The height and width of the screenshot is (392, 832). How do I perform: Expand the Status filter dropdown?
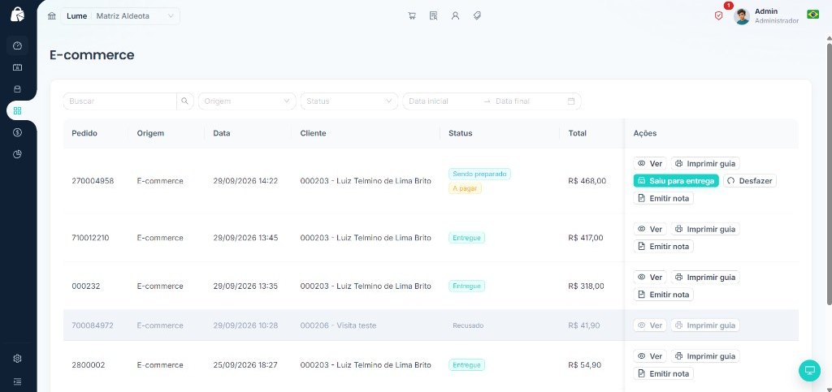click(349, 101)
